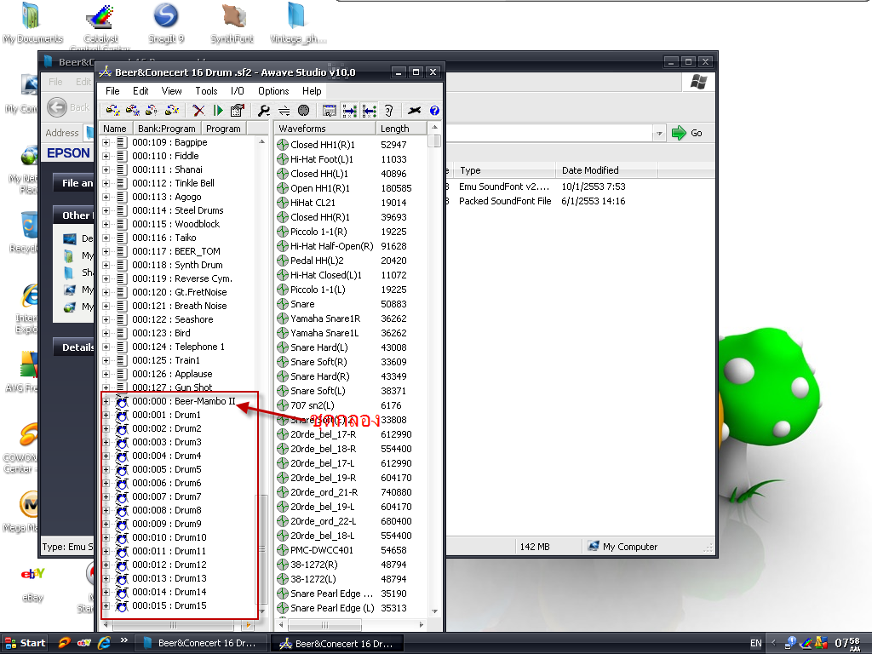
Task: Open SnagIt 9 desktop icon
Action: [166, 22]
